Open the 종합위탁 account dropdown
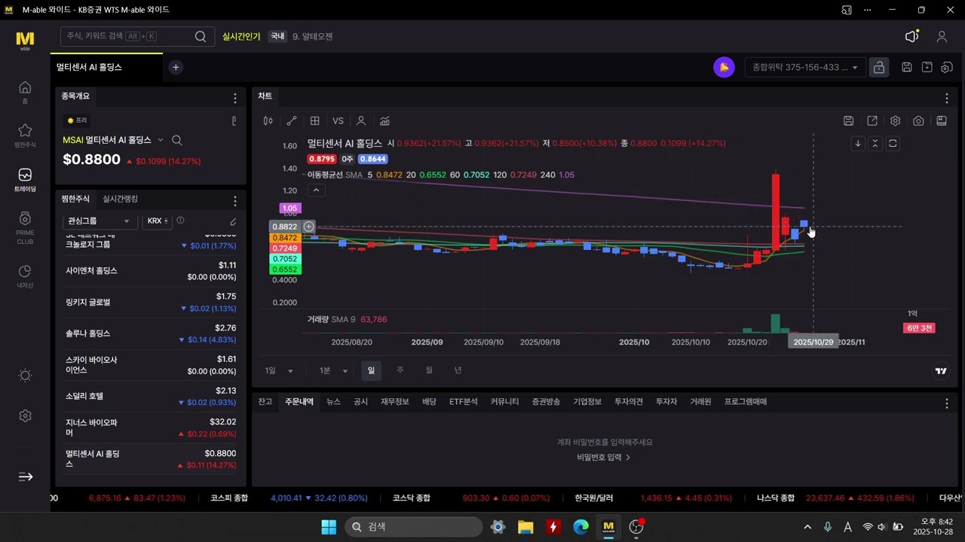Image resolution: width=965 pixels, height=542 pixels. click(x=805, y=67)
